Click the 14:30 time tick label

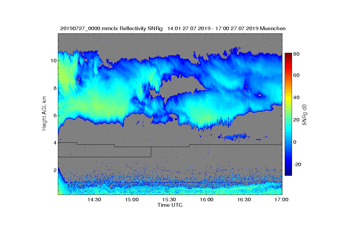click(94, 200)
